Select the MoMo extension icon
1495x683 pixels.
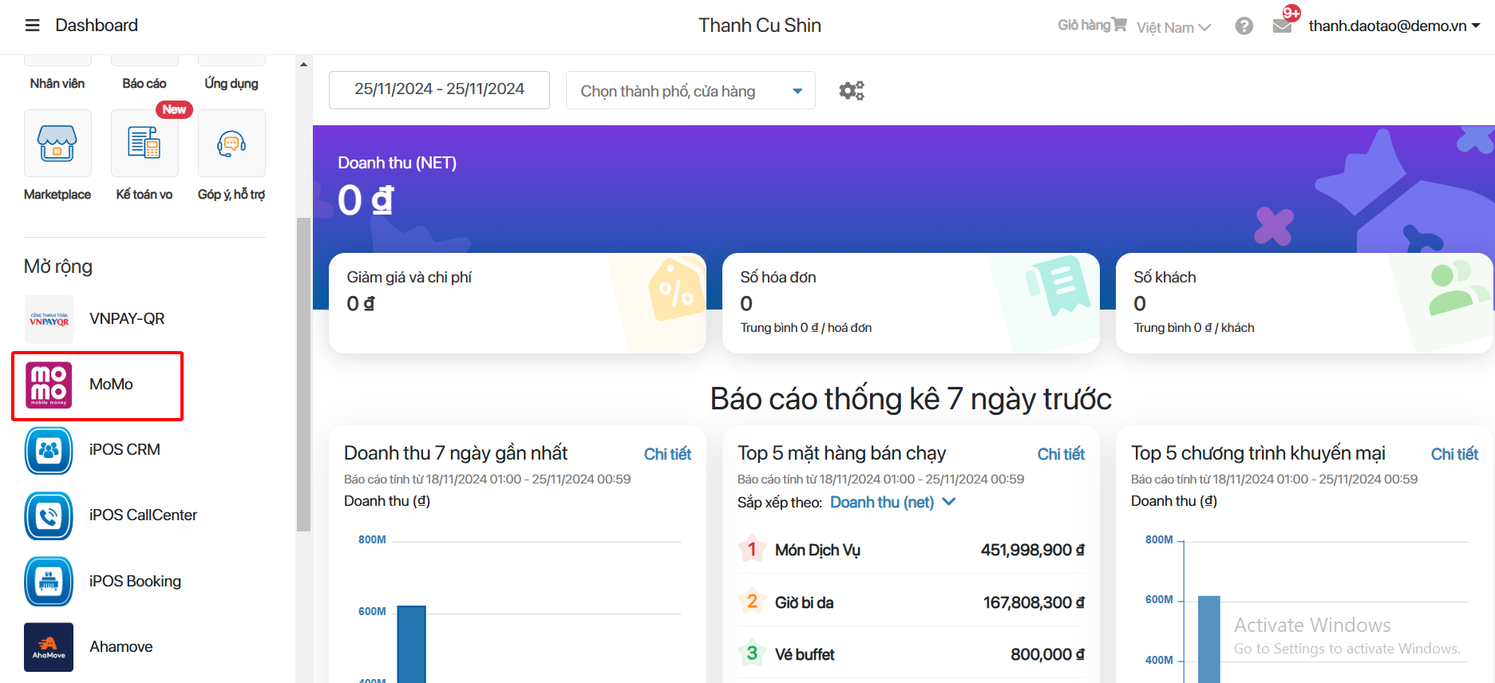tap(49, 385)
